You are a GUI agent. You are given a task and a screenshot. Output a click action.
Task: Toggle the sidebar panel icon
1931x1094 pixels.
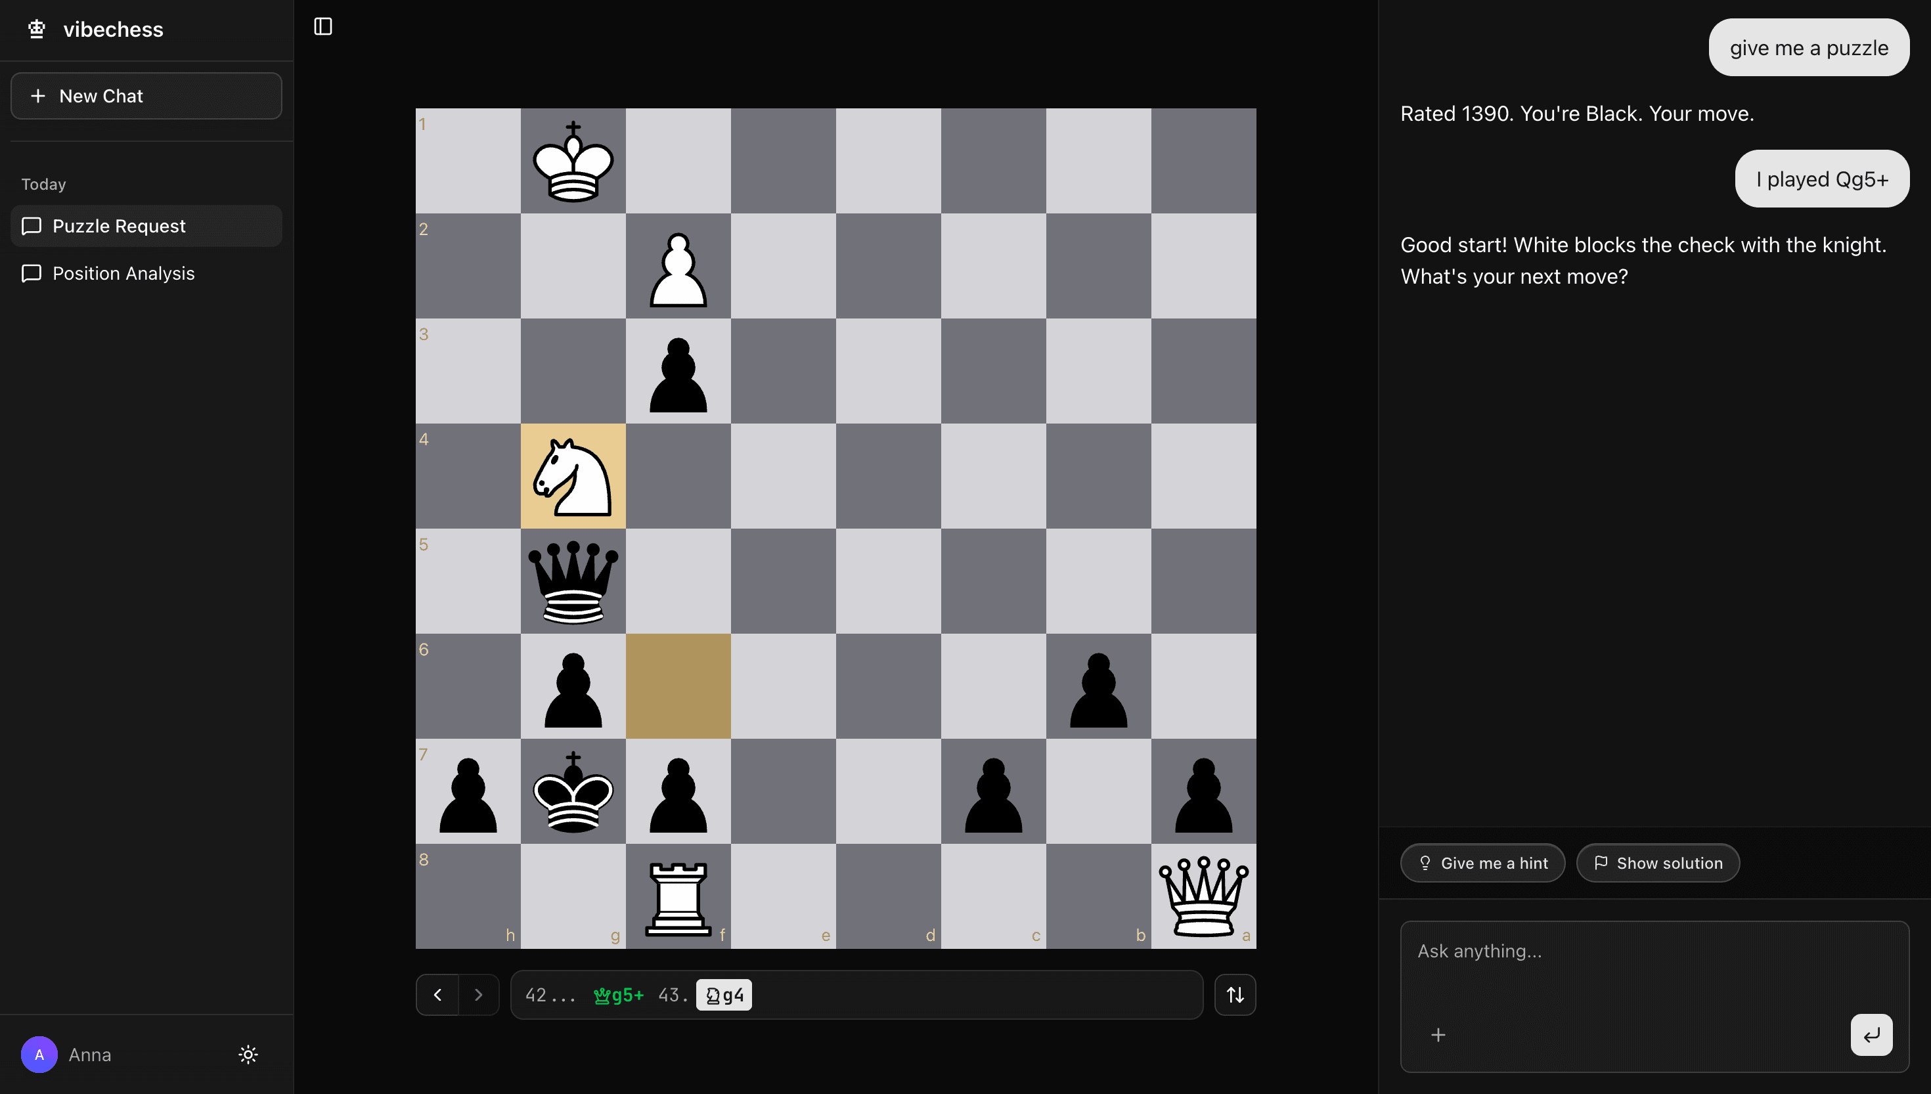click(323, 27)
